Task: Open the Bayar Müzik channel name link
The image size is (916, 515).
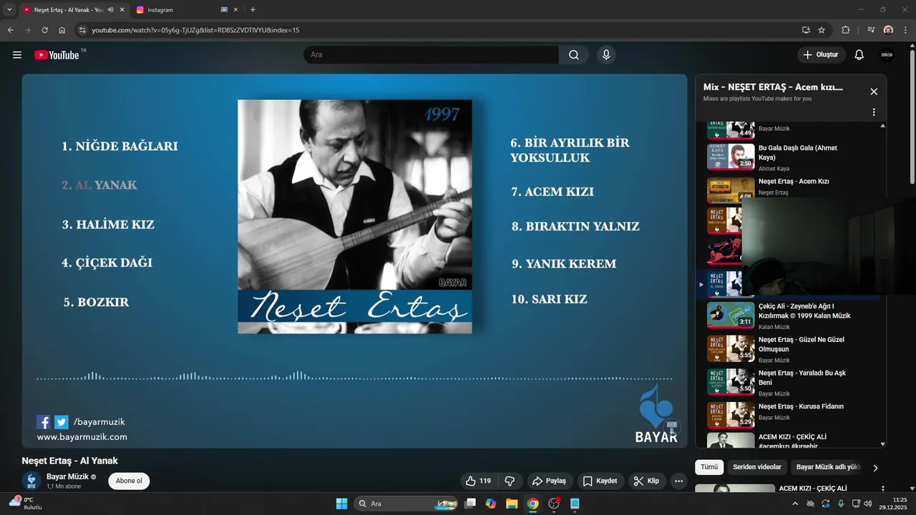Action: pyautogui.click(x=67, y=476)
